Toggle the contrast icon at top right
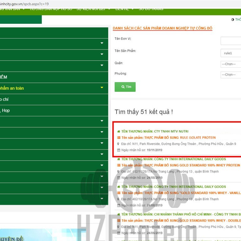 pos(233,19)
